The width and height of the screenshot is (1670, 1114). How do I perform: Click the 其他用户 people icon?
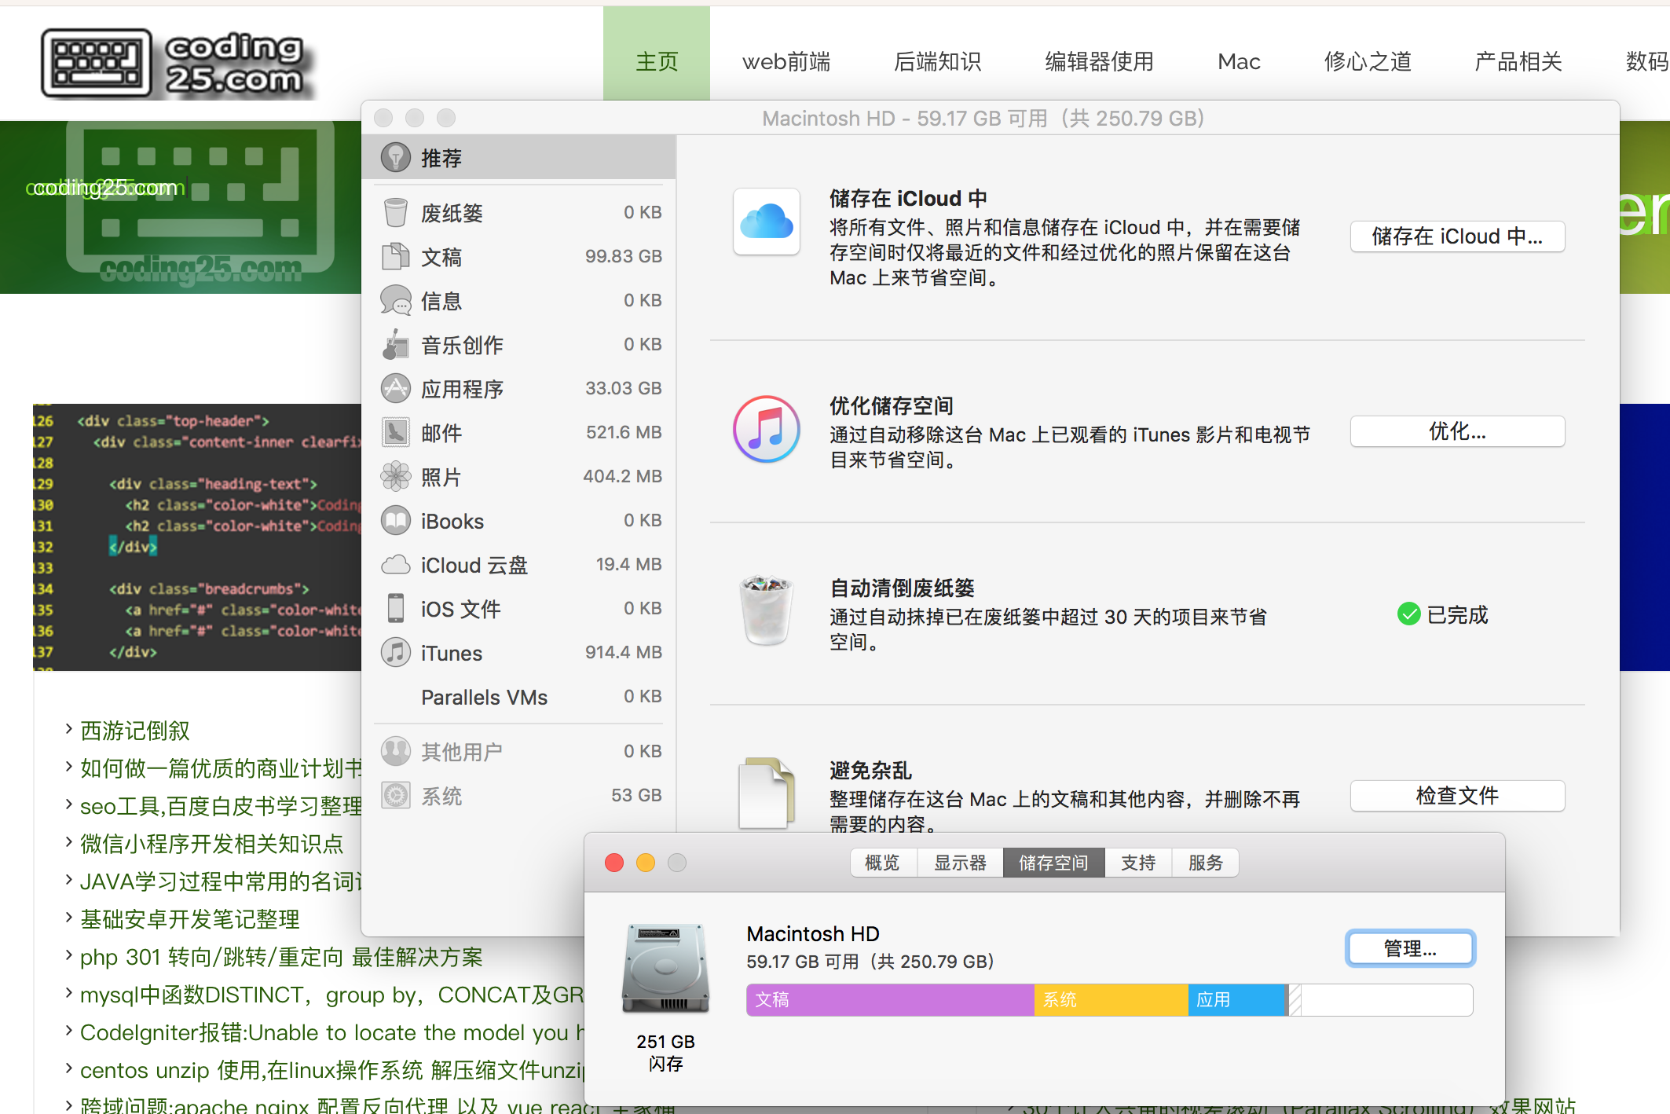pyautogui.click(x=395, y=751)
